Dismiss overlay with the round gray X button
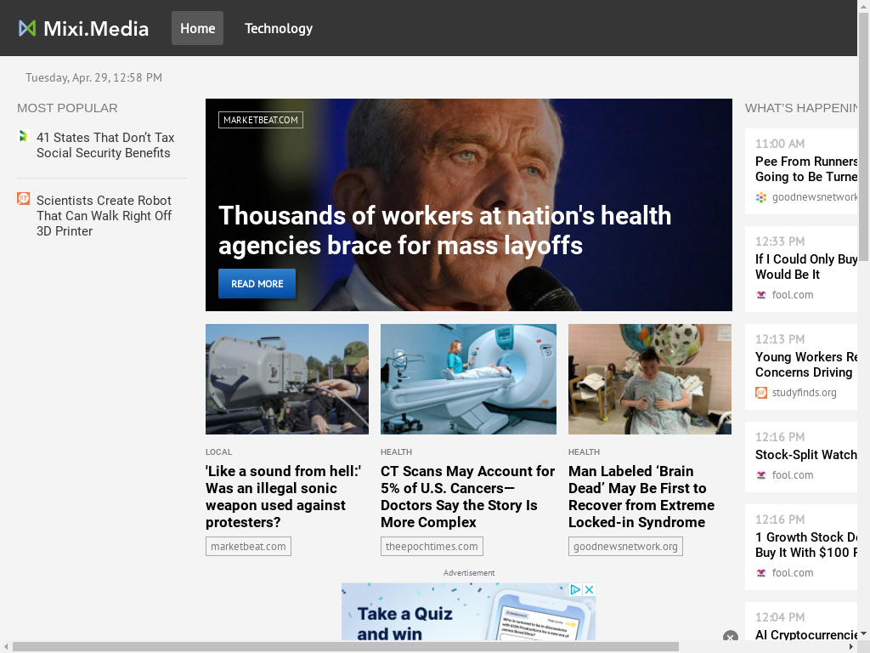Image resolution: width=870 pixels, height=653 pixels. [730, 636]
